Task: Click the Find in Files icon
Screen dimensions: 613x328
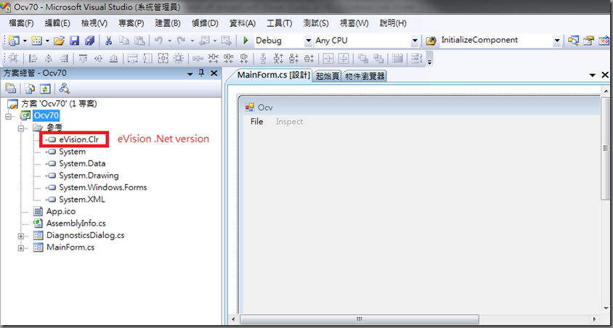Action: (431, 41)
